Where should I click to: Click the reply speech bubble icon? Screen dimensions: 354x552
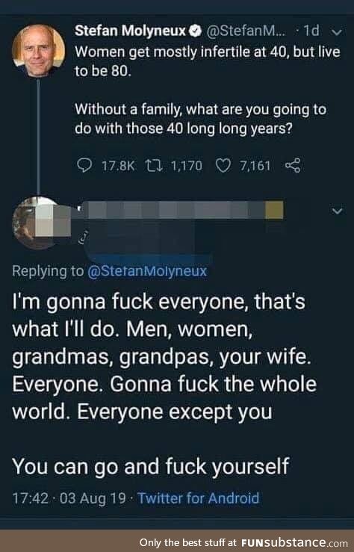[84, 165]
